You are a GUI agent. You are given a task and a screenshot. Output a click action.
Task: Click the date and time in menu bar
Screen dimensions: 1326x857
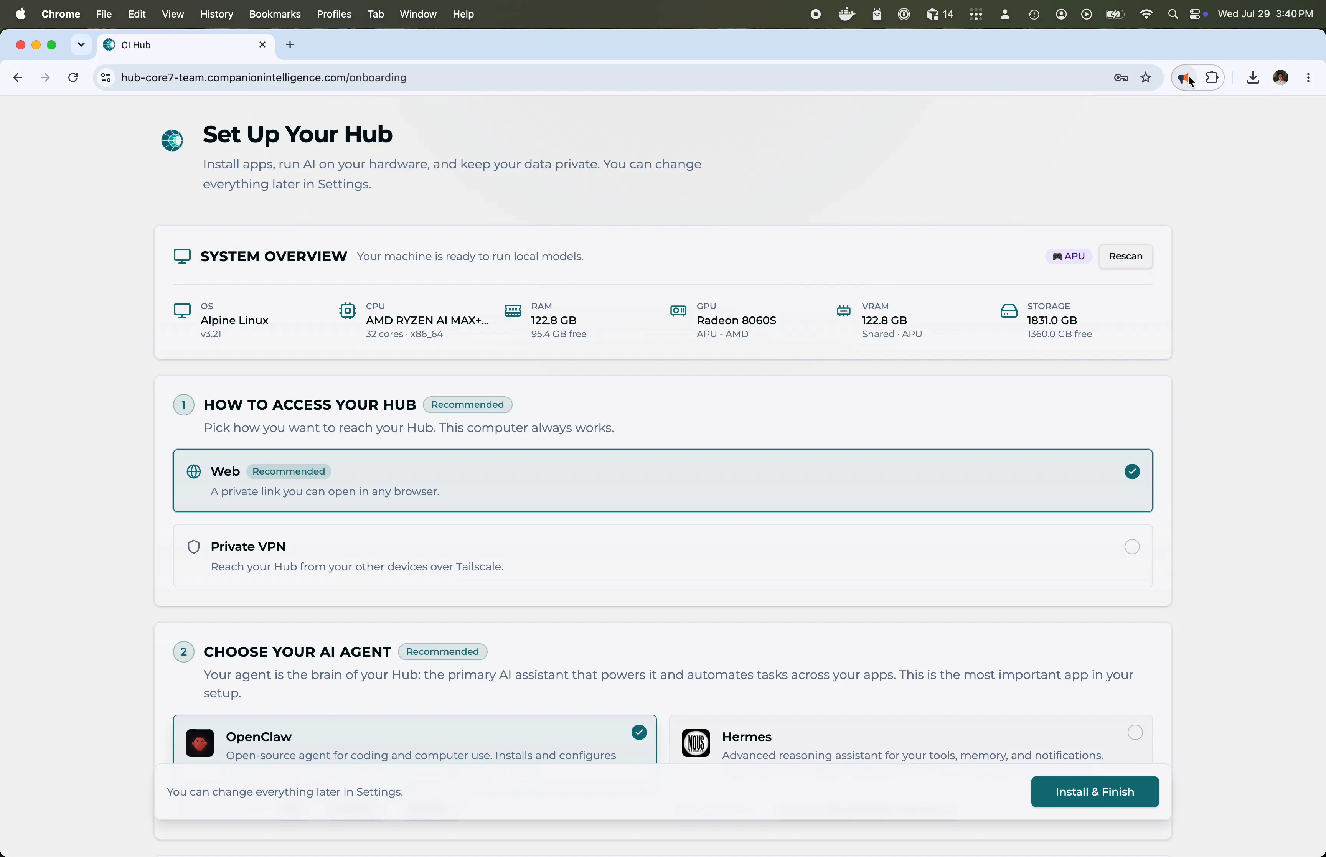point(1265,15)
